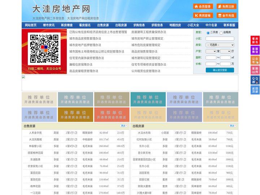The height and width of the screenshot is (195, 260).
Task: Click the teal 推荐单位 tile
Action: click(148, 99)
